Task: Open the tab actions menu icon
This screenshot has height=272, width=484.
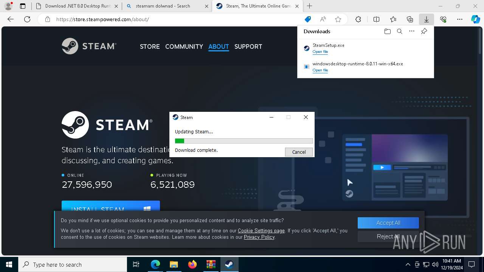Action: (23, 6)
